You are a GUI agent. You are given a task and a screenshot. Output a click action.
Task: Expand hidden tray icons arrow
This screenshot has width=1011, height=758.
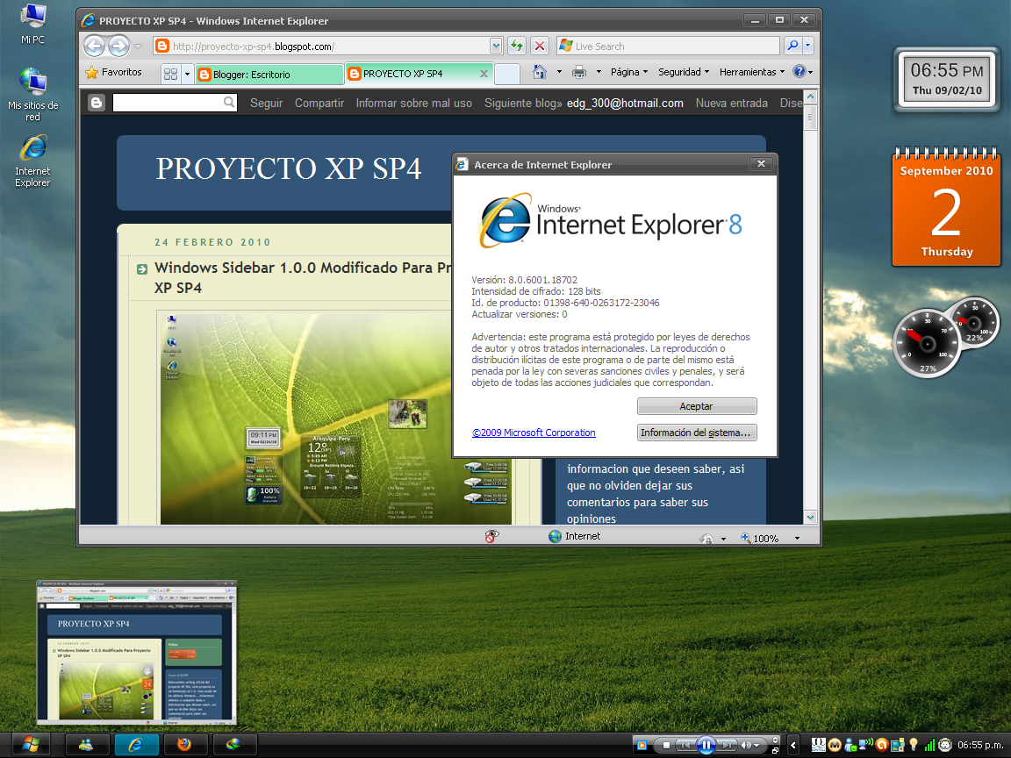[x=793, y=745]
